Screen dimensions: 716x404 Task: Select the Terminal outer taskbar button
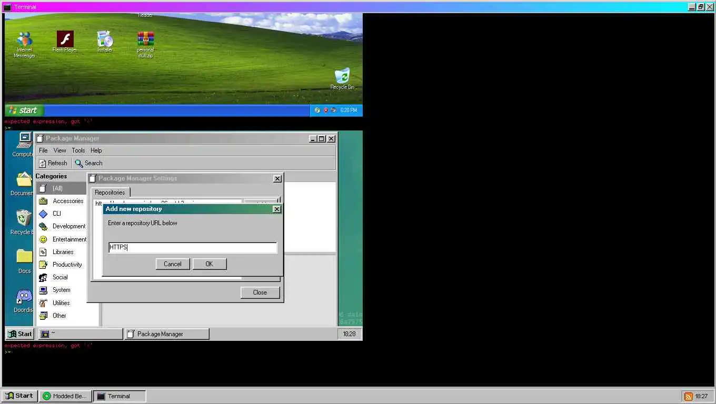coord(120,396)
